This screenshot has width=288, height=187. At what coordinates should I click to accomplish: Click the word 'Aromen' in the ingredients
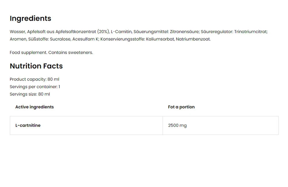[18, 39]
